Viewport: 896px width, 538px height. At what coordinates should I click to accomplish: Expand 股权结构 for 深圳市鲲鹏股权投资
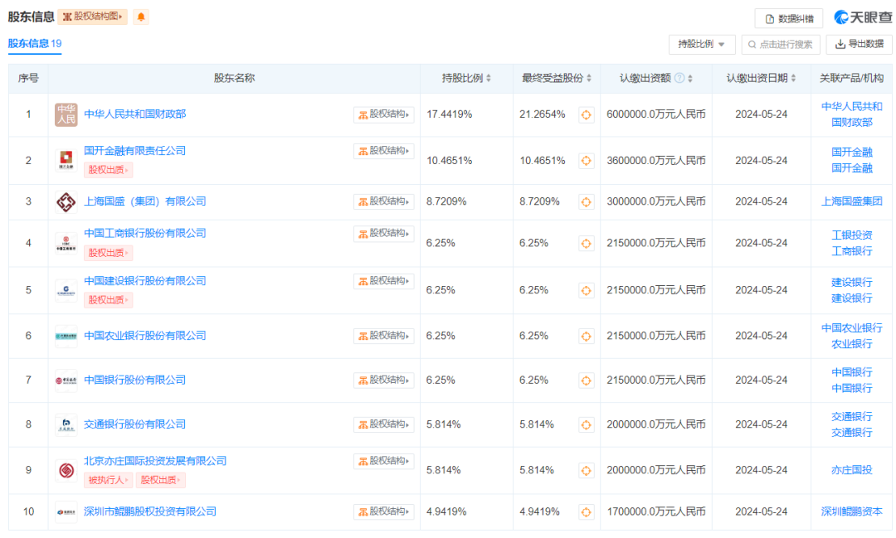point(383,511)
